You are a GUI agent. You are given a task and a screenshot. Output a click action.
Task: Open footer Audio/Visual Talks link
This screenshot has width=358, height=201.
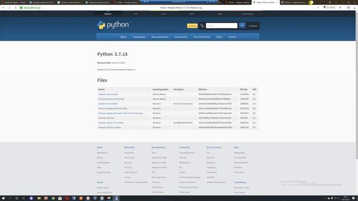159,157
